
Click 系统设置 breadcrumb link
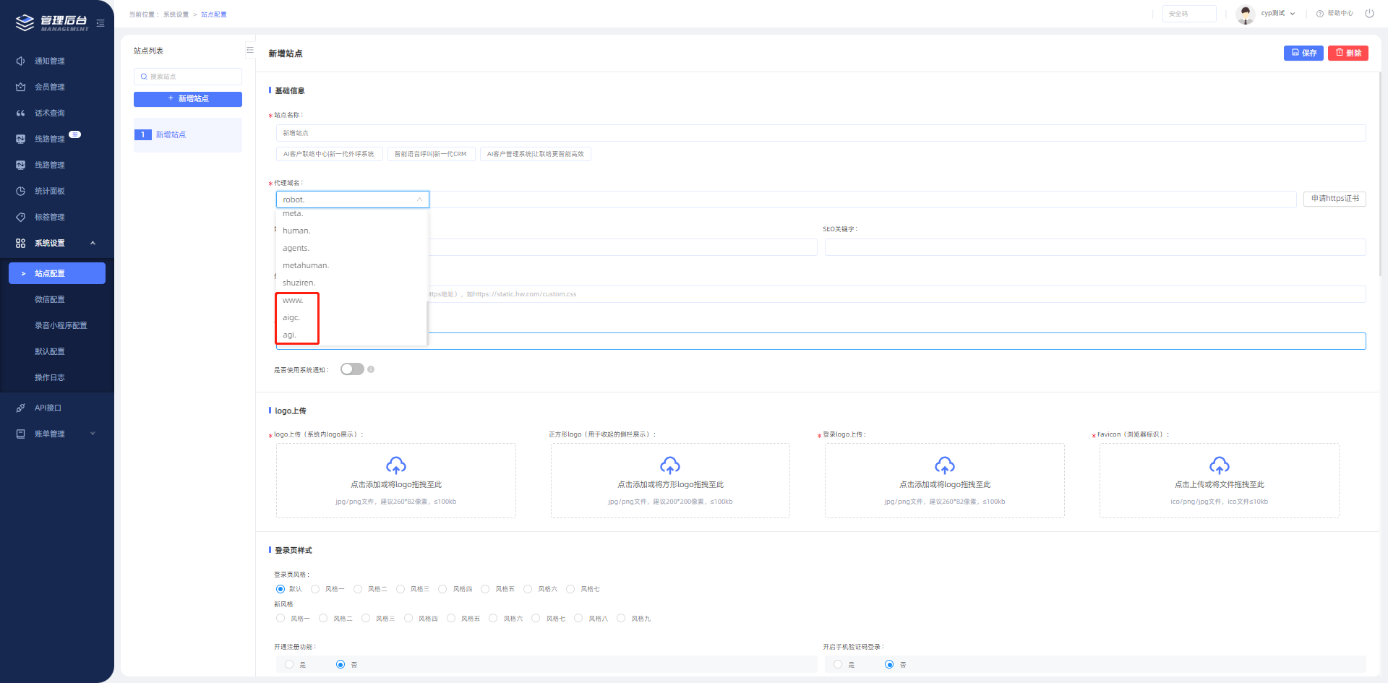tap(176, 14)
